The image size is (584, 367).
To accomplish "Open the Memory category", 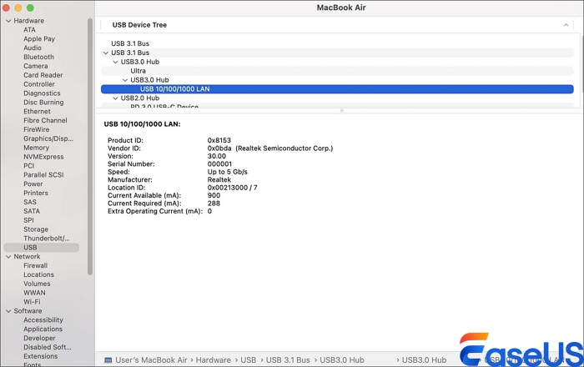I will [36, 148].
